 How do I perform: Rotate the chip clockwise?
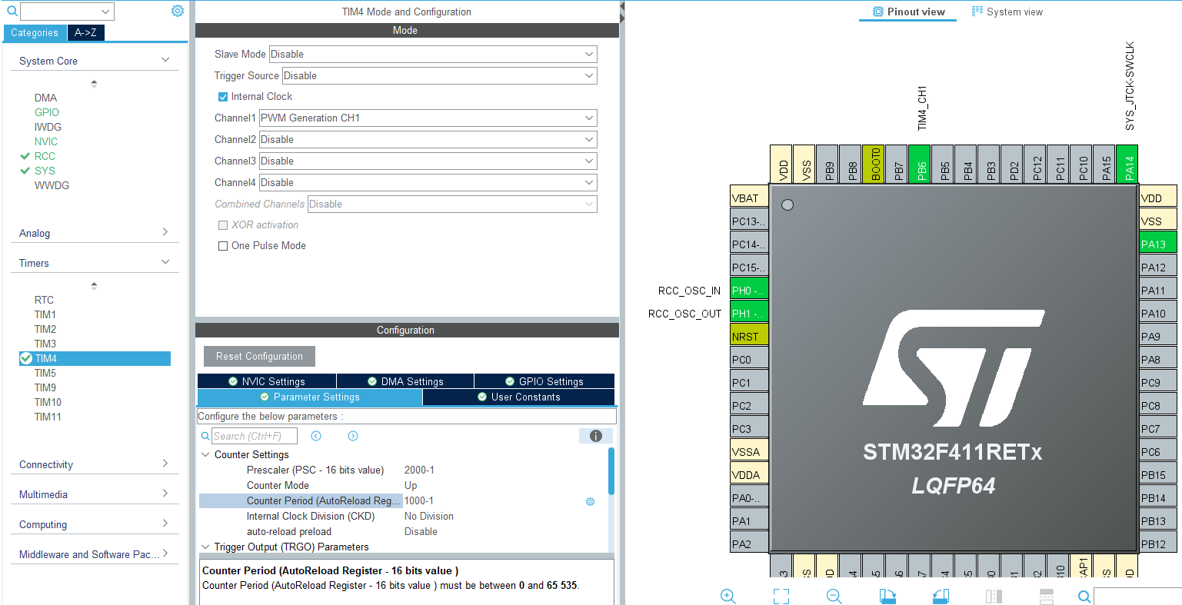[887, 596]
